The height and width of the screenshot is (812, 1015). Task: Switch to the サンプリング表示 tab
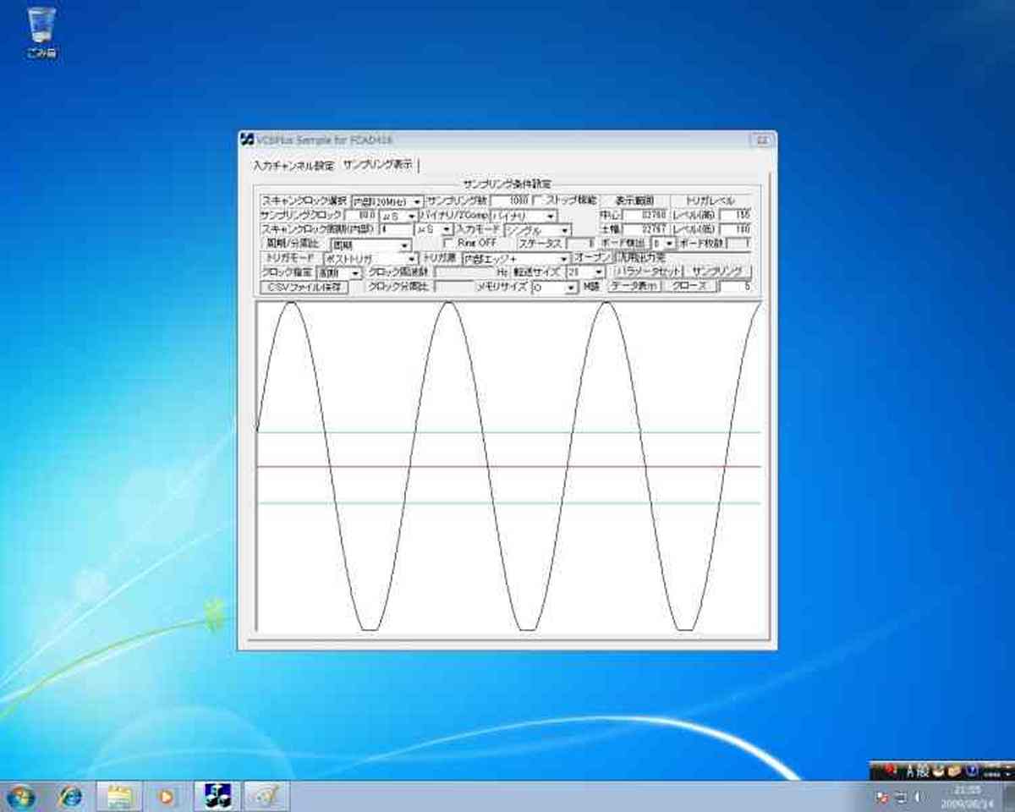pyautogui.click(x=378, y=166)
